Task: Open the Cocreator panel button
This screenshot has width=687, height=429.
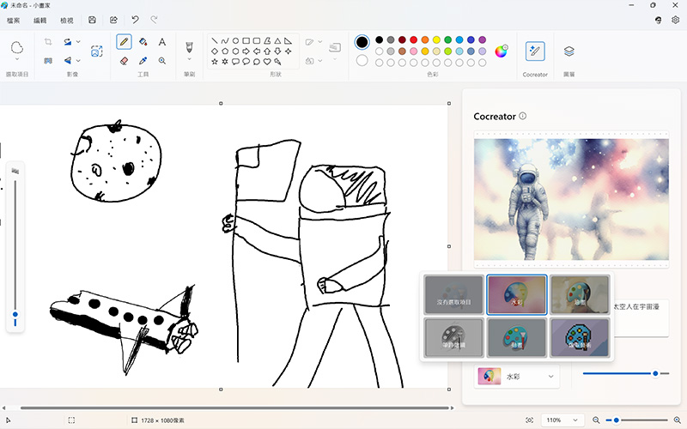Action: [535, 51]
